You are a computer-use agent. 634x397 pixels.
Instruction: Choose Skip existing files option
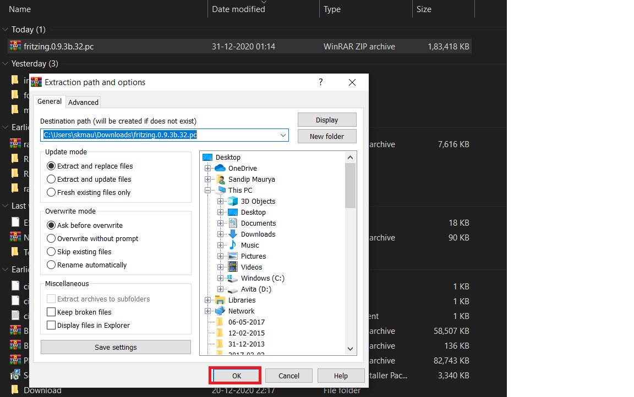pos(79,251)
